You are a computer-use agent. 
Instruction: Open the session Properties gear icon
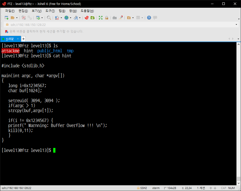[x=38, y=18]
